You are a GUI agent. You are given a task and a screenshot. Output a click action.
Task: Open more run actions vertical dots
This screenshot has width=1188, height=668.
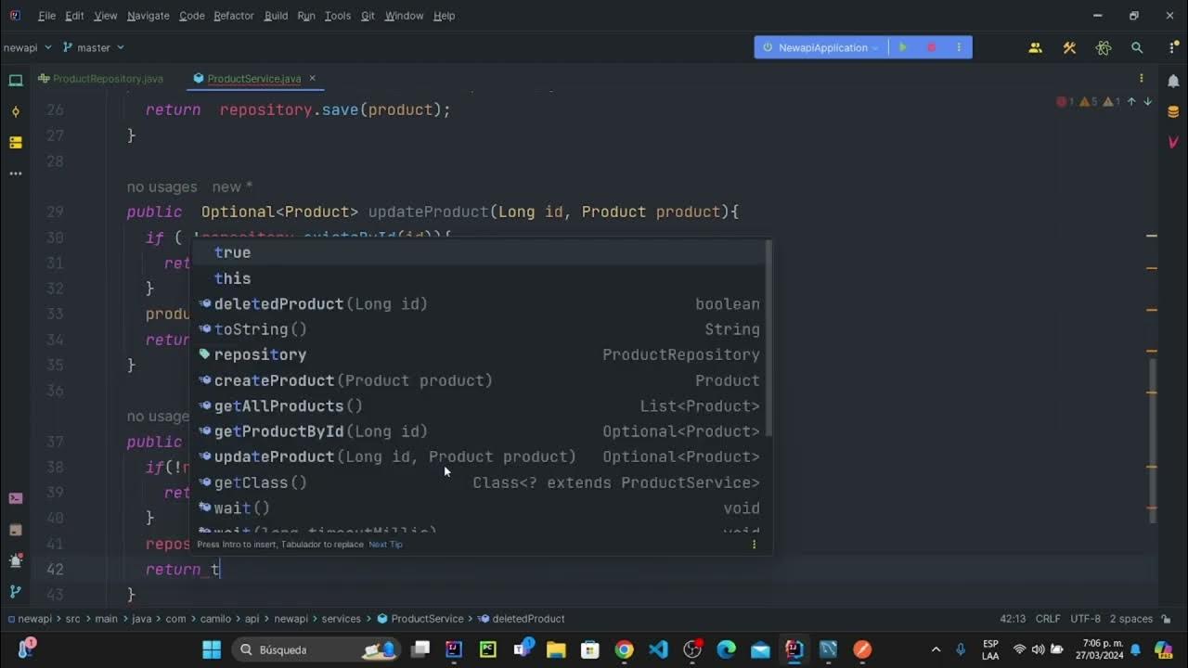coord(961,47)
